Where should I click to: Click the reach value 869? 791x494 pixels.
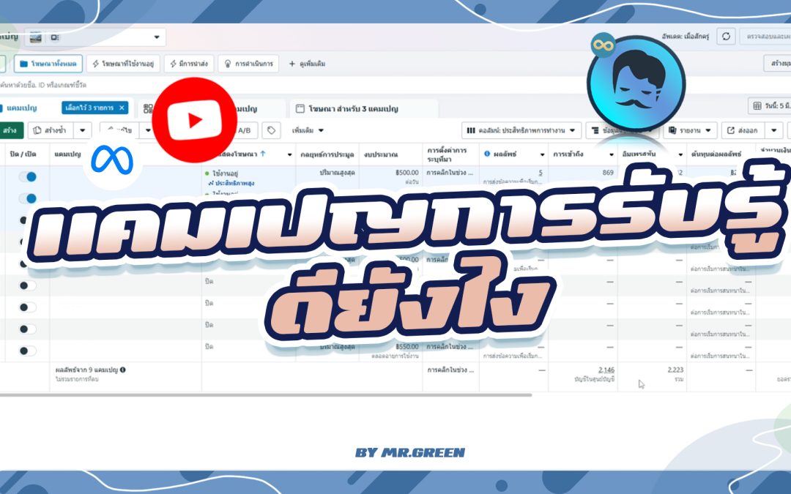[608, 173]
